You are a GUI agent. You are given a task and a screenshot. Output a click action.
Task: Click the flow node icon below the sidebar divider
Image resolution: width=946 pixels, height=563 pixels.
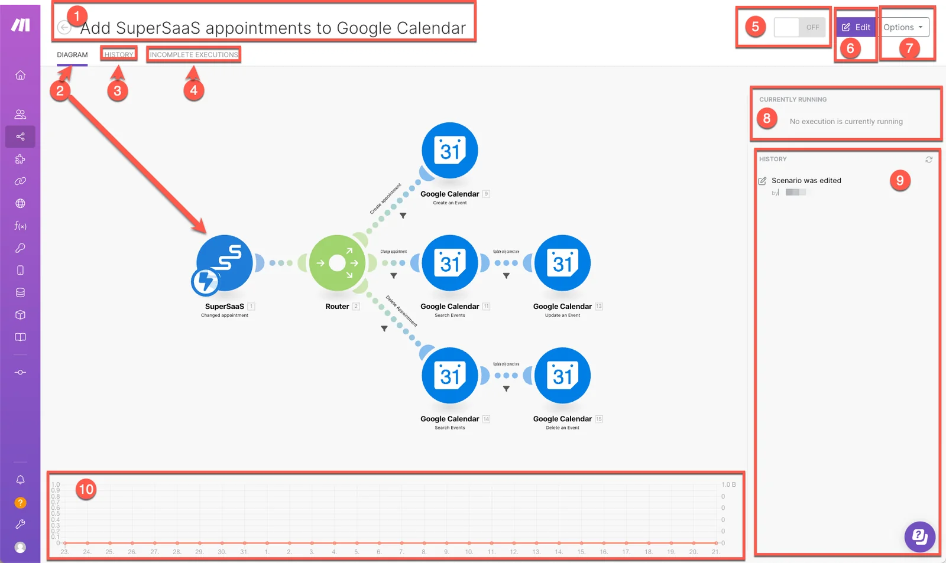pos(20,372)
